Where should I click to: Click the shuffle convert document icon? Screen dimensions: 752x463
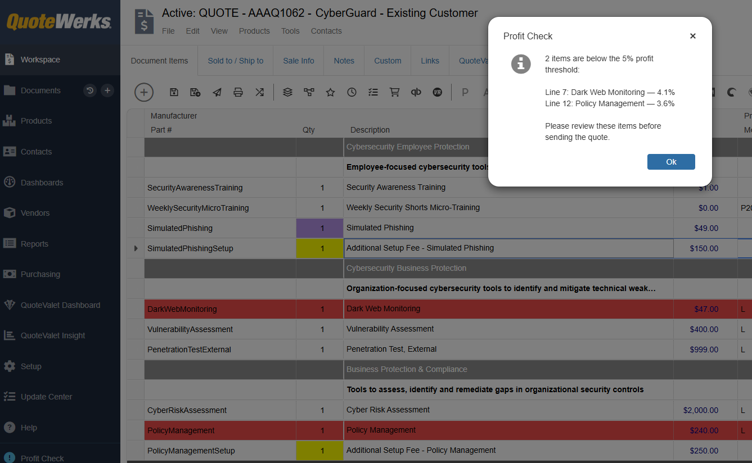point(259,92)
